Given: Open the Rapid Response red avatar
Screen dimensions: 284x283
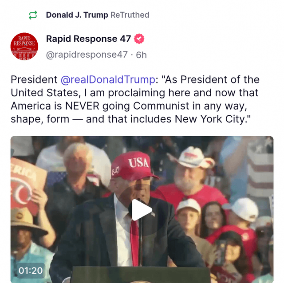Looking at the screenshot, I should click(x=24, y=47).
